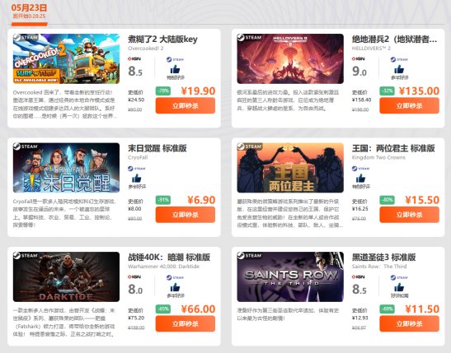Open 末日觉醒 标准版 title link
451x353 pixels.
[x=157, y=148]
